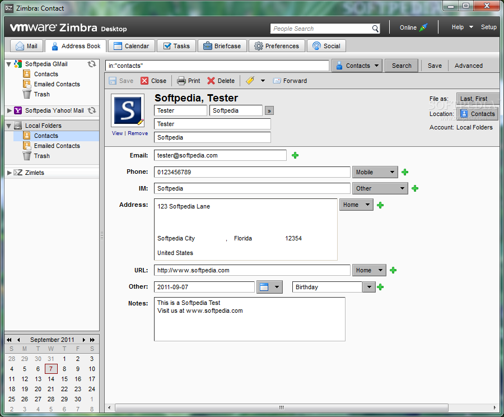Click the sidebar splitter handle
The width and height of the screenshot is (504, 417).
click(102, 236)
